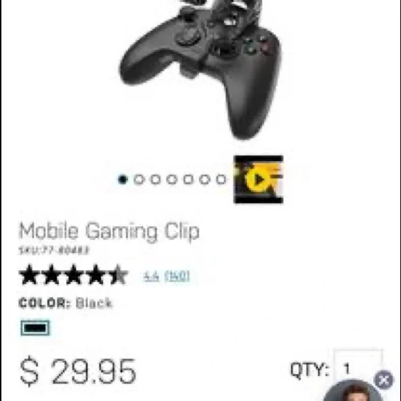
Task: Select the sixth carousel dot
Action: (x=205, y=180)
